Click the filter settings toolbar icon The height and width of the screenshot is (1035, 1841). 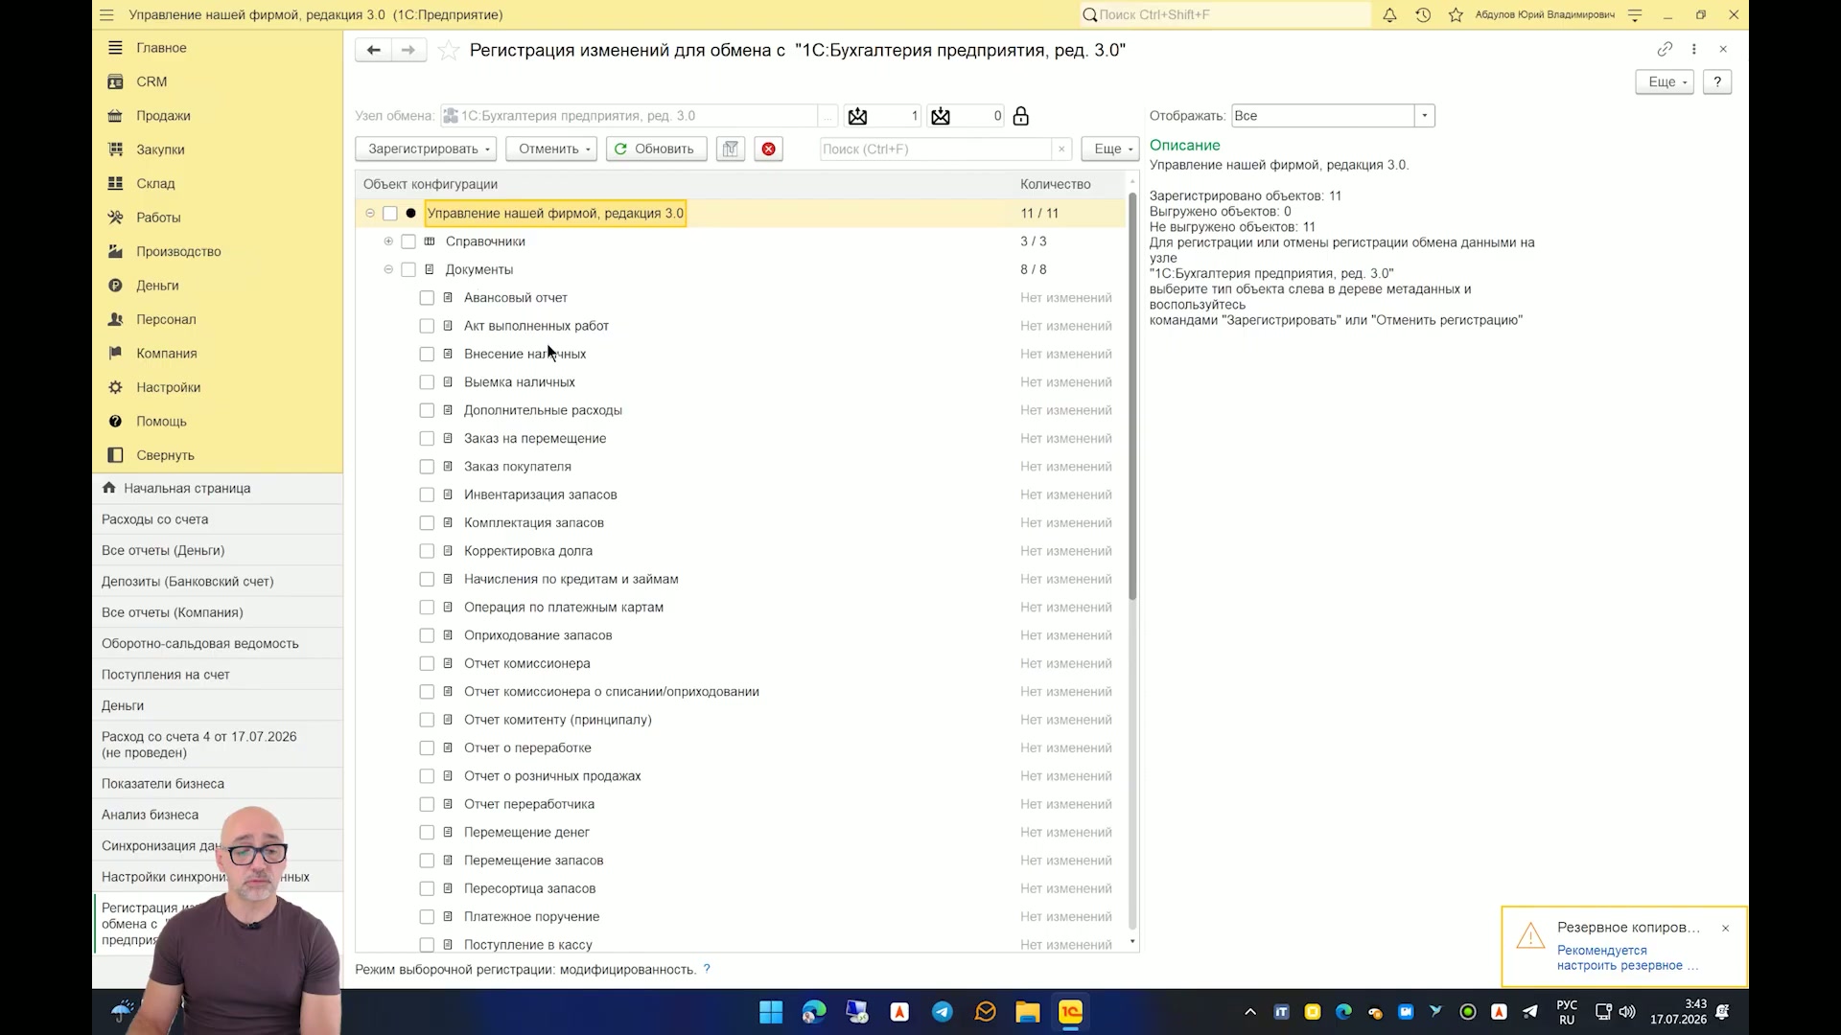coord(731,149)
